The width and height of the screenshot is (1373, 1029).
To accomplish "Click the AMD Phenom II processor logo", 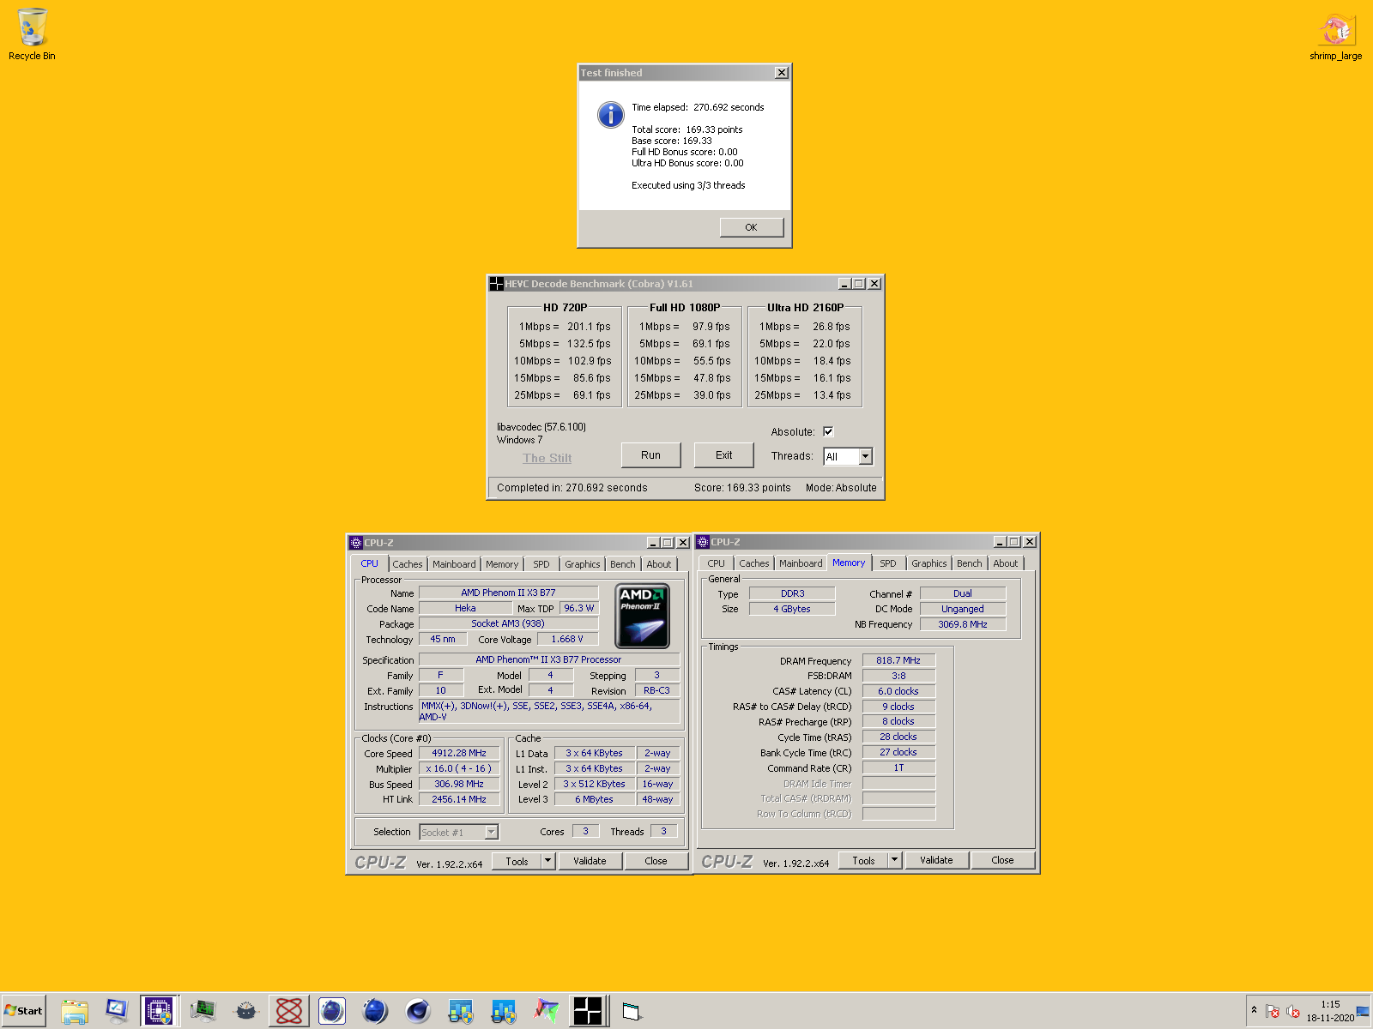I will [x=643, y=617].
